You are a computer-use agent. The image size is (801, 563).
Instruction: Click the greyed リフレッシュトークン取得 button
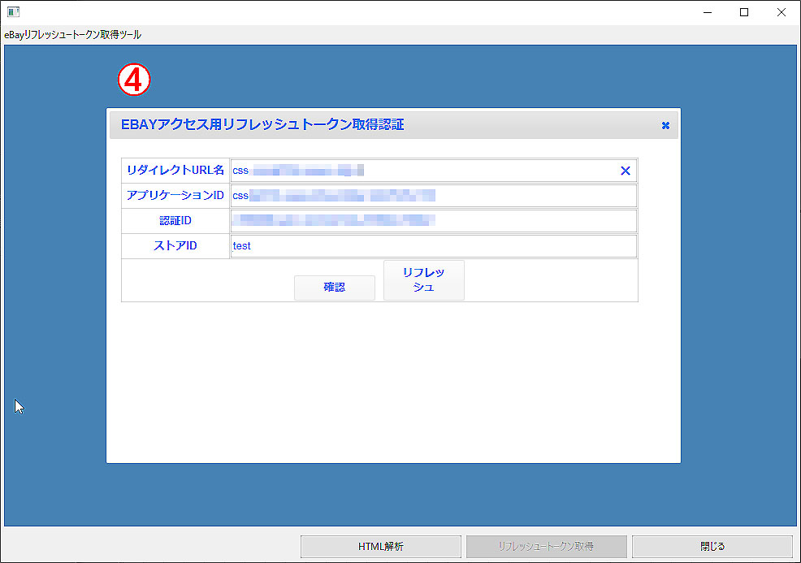click(546, 547)
